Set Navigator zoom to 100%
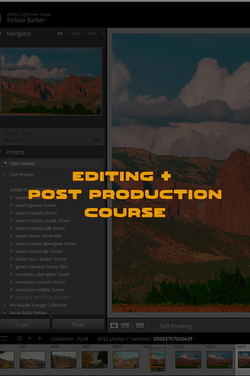This screenshot has width=250, height=376. tap(76, 34)
